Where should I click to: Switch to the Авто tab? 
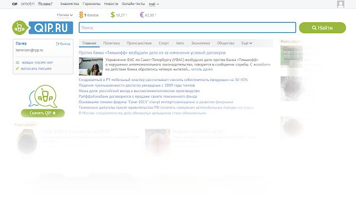(180, 43)
